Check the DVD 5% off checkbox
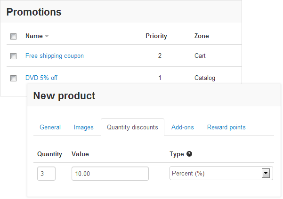 point(13,78)
